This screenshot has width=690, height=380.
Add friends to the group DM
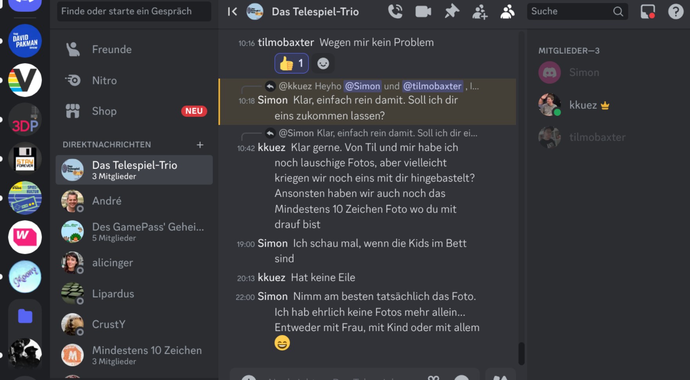pyautogui.click(x=479, y=12)
